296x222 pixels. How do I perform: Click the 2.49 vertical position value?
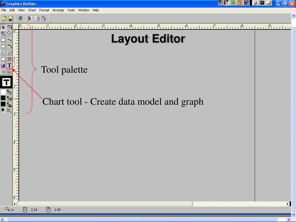[58, 210]
